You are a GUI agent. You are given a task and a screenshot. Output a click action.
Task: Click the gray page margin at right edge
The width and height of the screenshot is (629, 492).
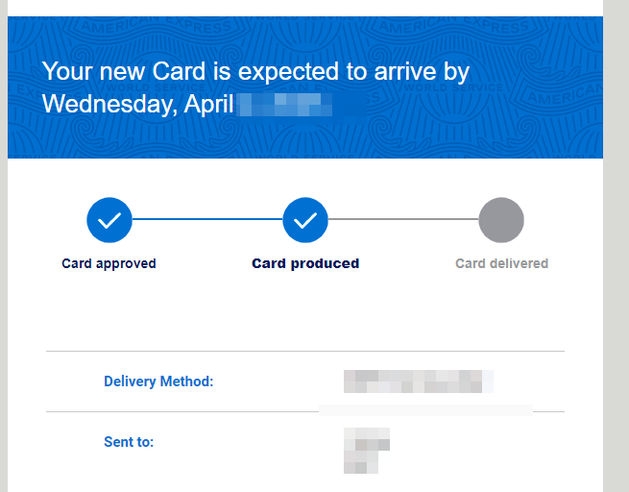click(617, 246)
